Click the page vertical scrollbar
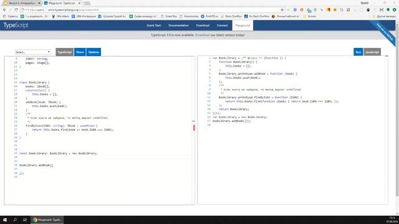The width and height of the screenshot is (399, 224). tap(397, 110)
